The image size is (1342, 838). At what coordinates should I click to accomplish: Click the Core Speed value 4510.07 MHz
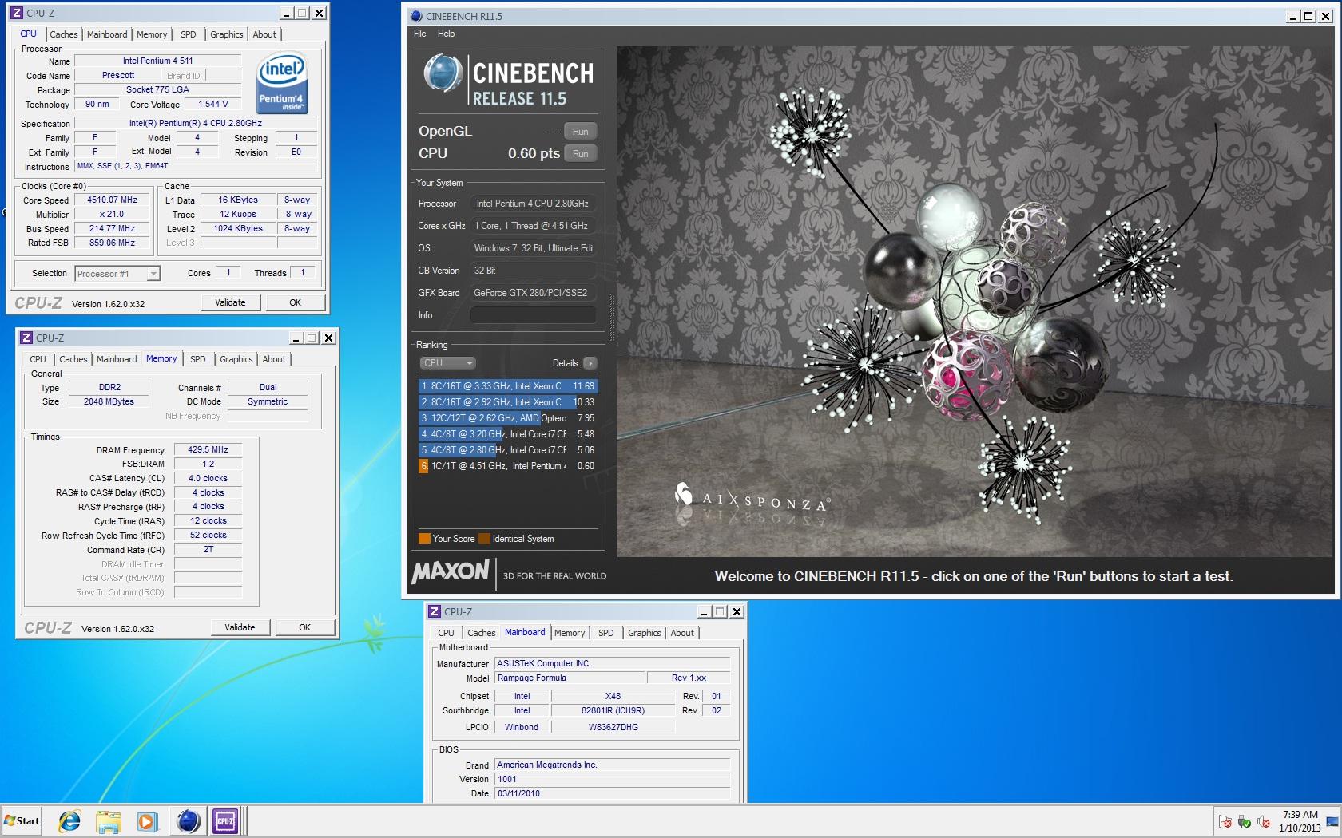click(113, 200)
